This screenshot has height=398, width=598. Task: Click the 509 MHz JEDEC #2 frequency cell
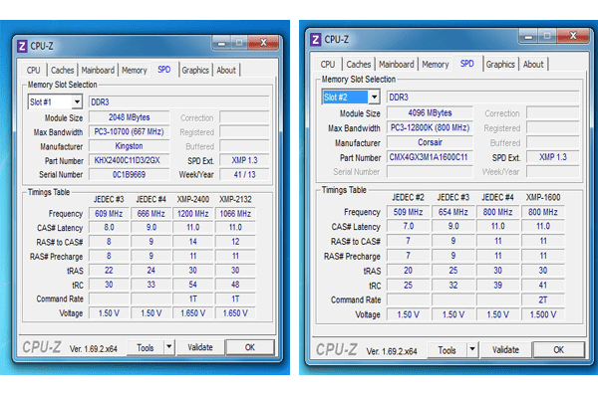pos(408,212)
